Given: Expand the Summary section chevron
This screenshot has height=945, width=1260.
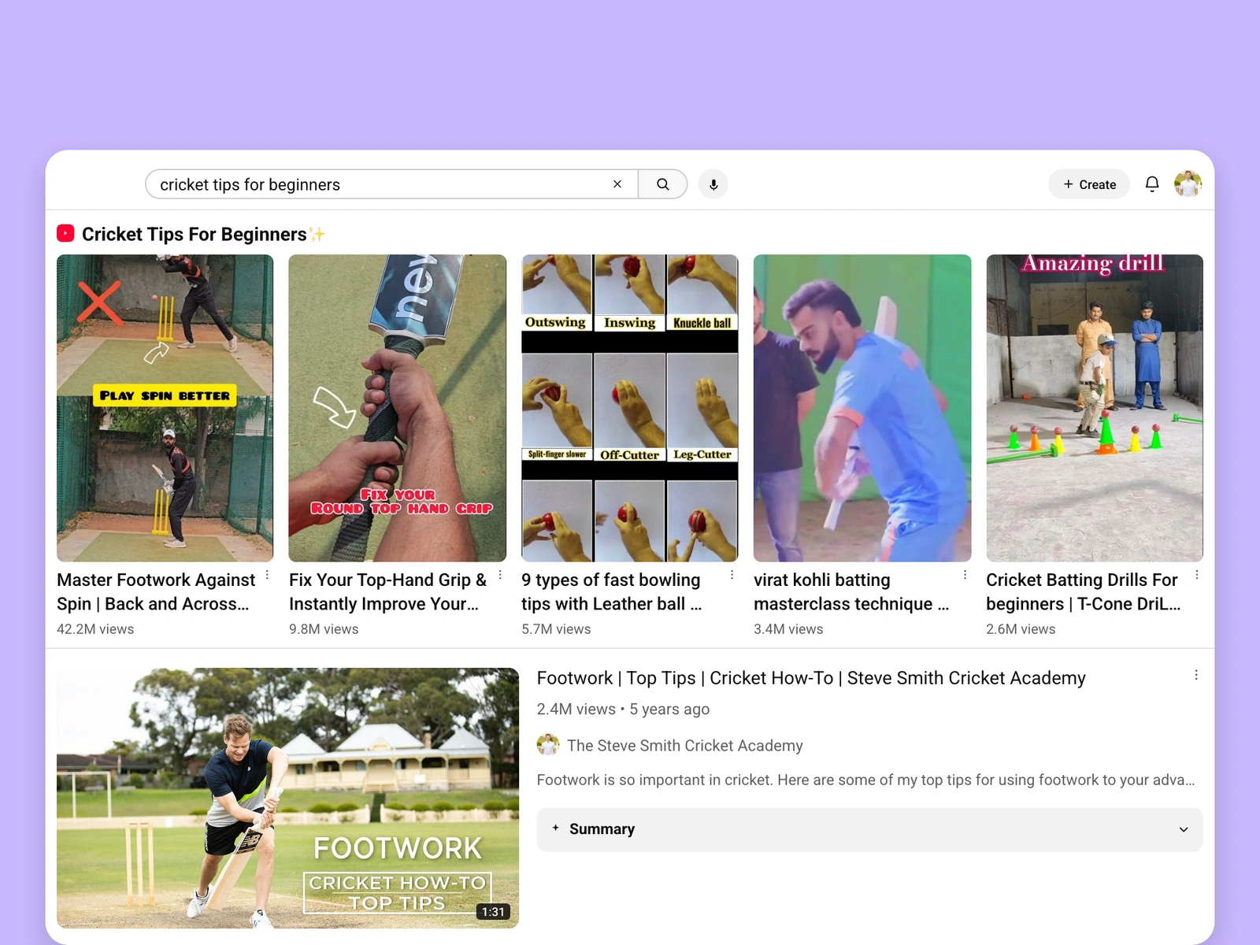Looking at the screenshot, I should pos(1184,829).
